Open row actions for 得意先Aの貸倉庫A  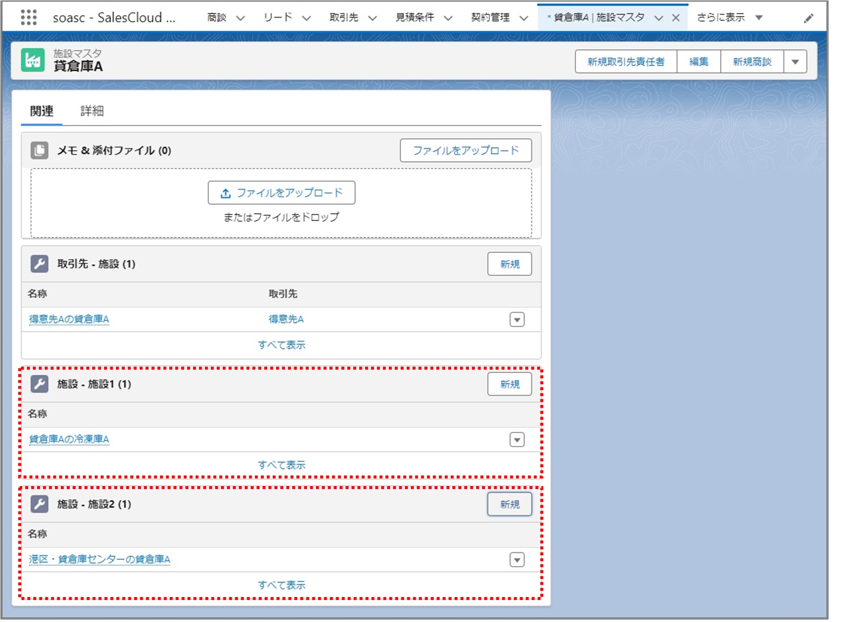[x=517, y=319]
